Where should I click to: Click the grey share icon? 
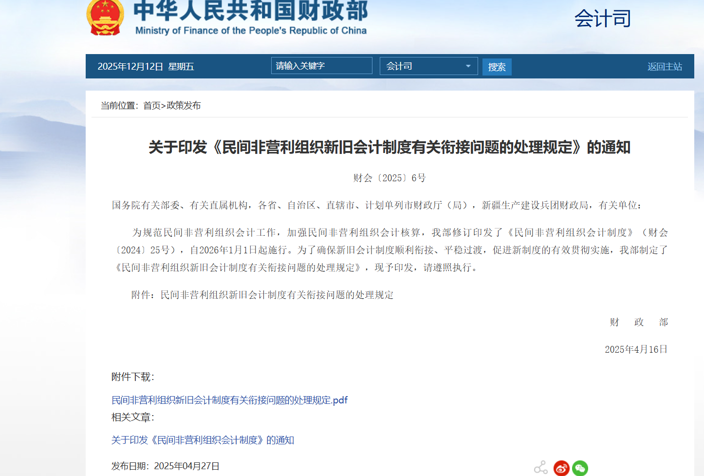pos(541,468)
